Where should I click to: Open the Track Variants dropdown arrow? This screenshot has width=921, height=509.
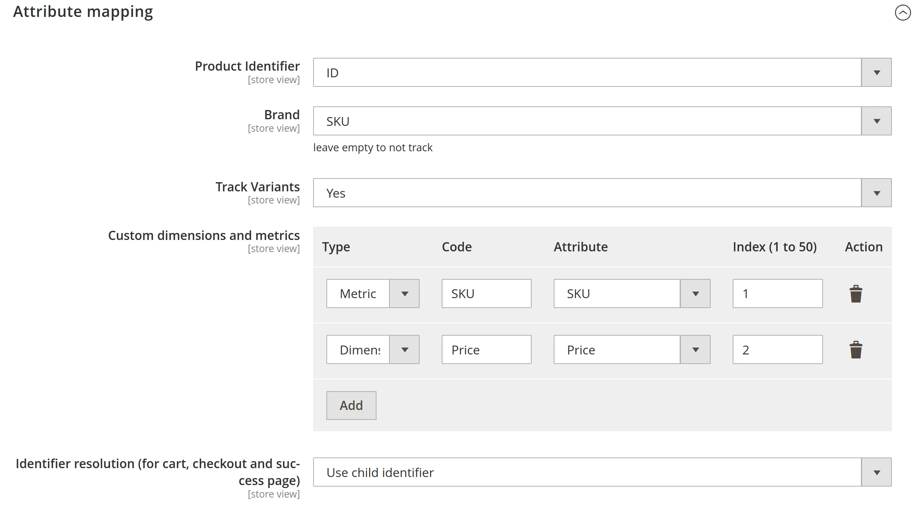coord(876,192)
